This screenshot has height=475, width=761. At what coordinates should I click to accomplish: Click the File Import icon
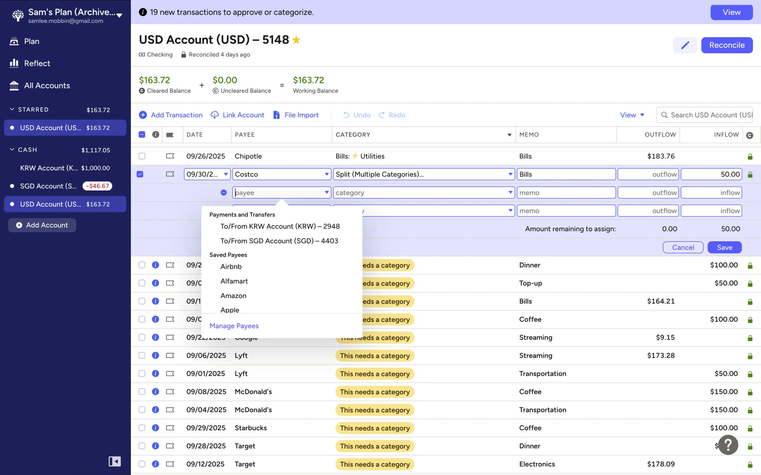pyautogui.click(x=277, y=115)
